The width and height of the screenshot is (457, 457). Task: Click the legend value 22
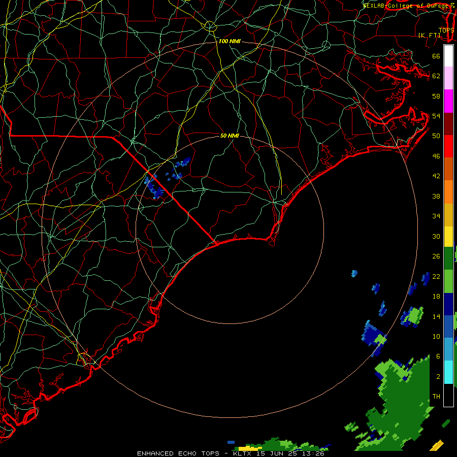click(436, 276)
